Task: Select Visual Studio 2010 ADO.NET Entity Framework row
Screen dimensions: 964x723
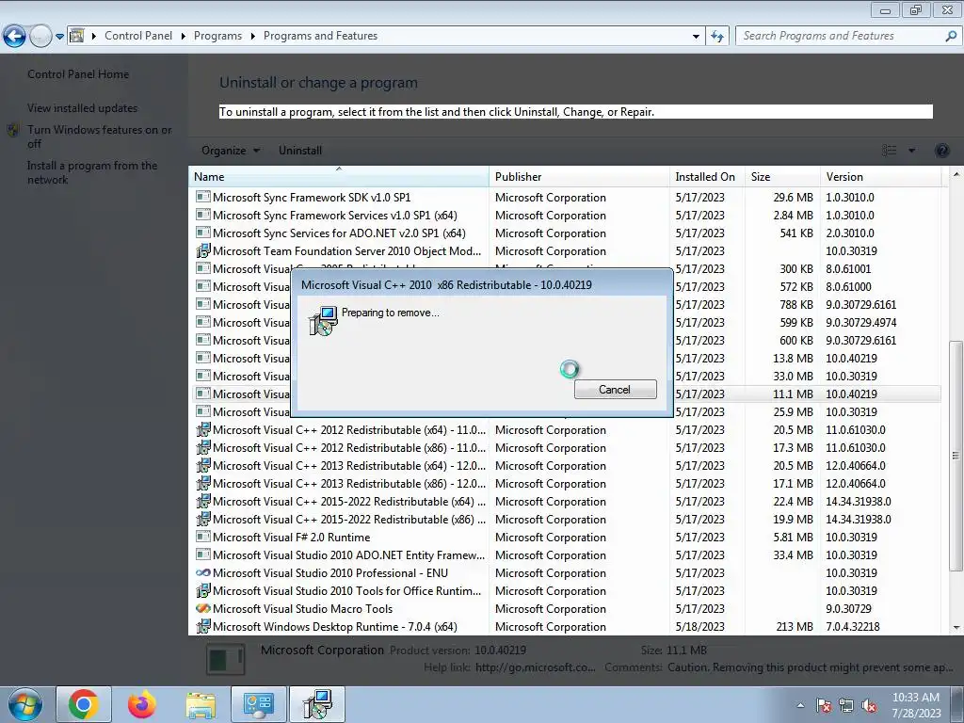Action: [567, 555]
